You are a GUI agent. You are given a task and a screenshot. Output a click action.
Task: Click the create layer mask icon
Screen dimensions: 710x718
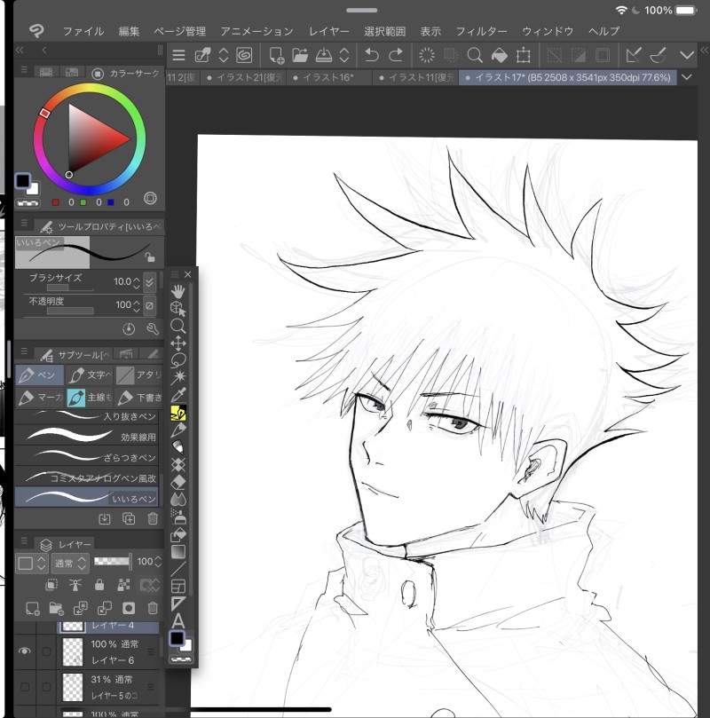pyautogui.click(x=129, y=608)
